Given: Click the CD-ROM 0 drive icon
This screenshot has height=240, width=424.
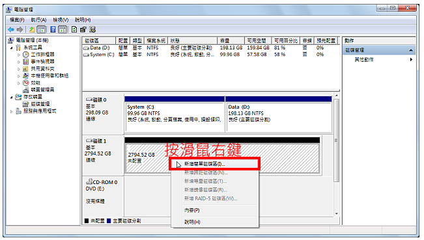Looking at the screenshot, I should click(x=89, y=181).
